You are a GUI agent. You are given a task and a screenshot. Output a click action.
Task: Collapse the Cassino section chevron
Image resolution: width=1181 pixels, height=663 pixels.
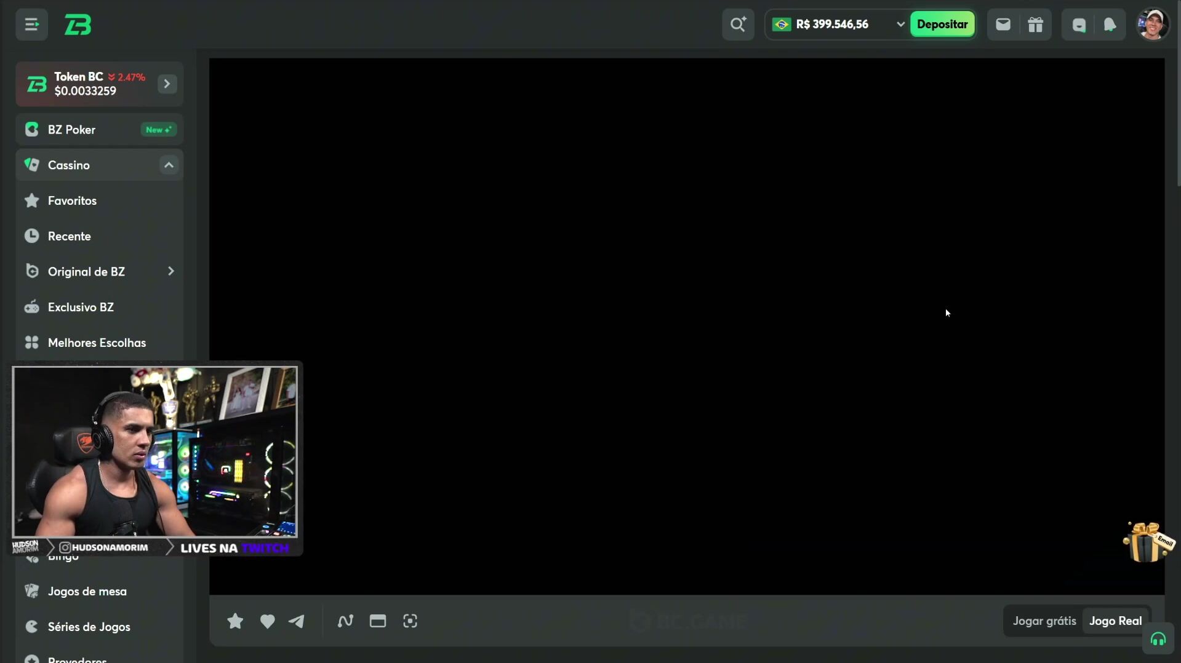pos(169,165)
